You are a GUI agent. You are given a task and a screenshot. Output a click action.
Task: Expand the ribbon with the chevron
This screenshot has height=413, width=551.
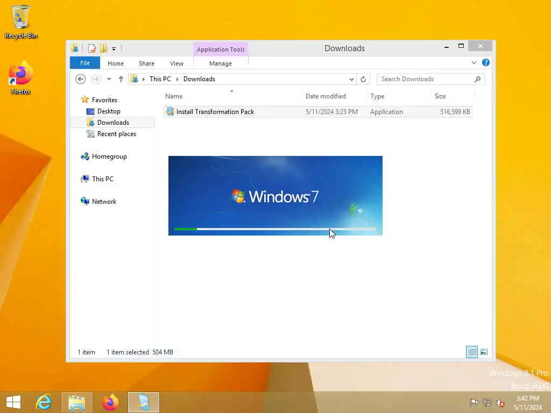pyautogui.click(x=474, y=63)
